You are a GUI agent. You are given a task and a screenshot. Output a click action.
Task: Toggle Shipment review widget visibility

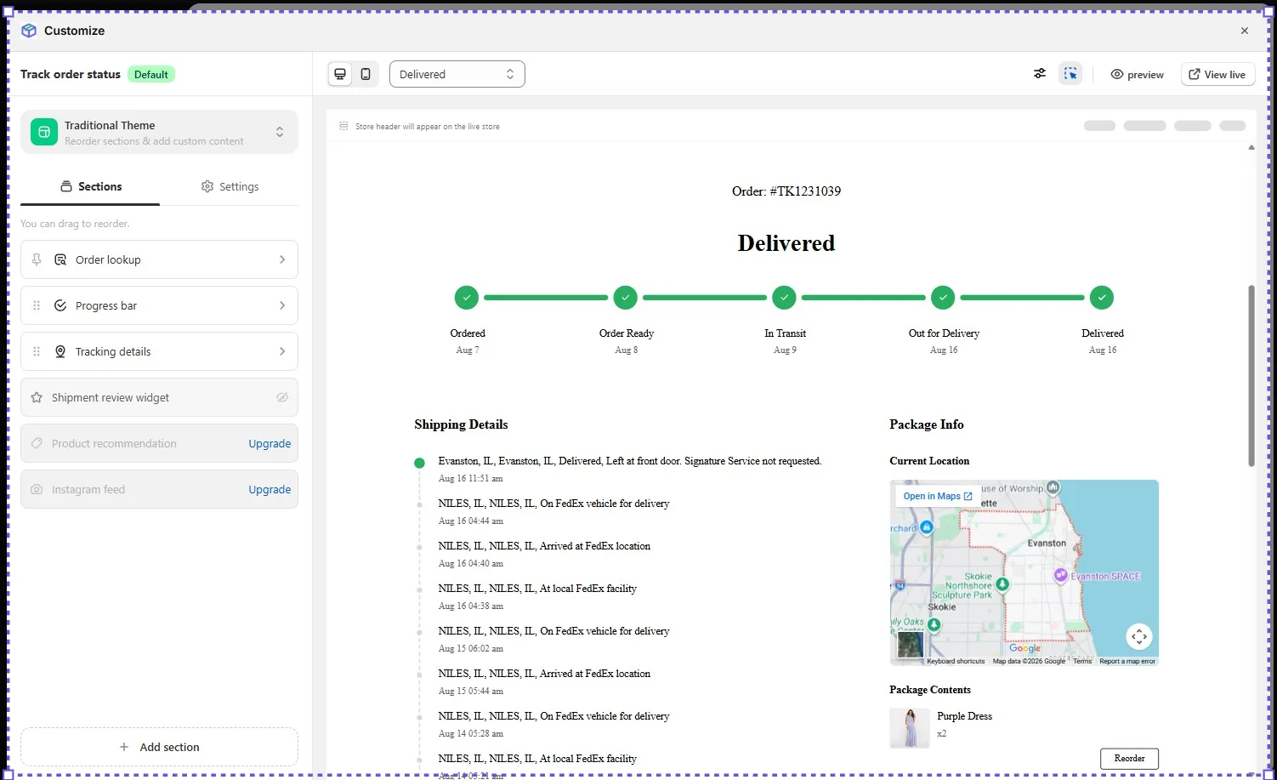coord(282,397)
